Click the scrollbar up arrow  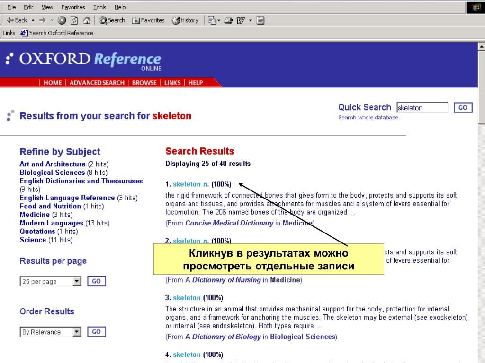[x=481, y=47]
